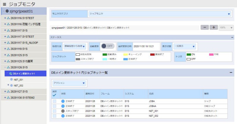Click the icon beside 20201126.SYS
This screenshot has width=237, height=124.
click(x=8, y=67)
